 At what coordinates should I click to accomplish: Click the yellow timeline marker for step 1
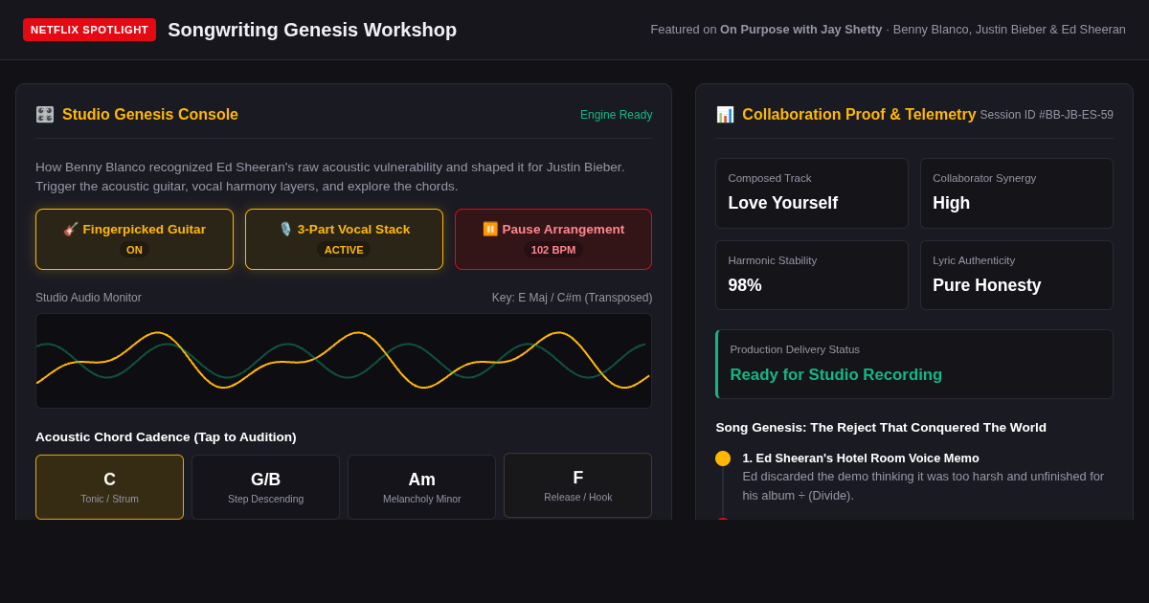pyautogui.click(x=723, y=458)
